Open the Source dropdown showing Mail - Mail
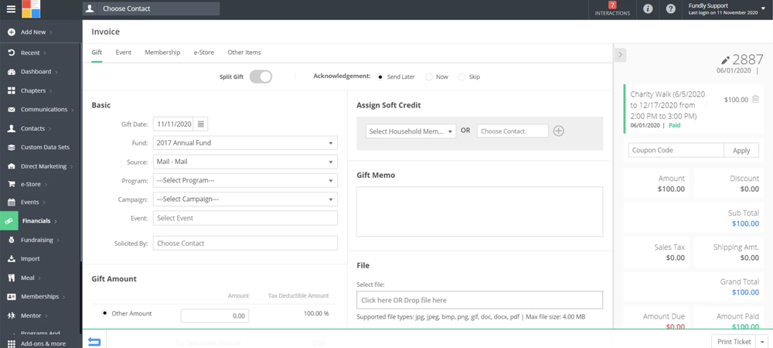This screenshot has width=773, height=348. point(245,162)
